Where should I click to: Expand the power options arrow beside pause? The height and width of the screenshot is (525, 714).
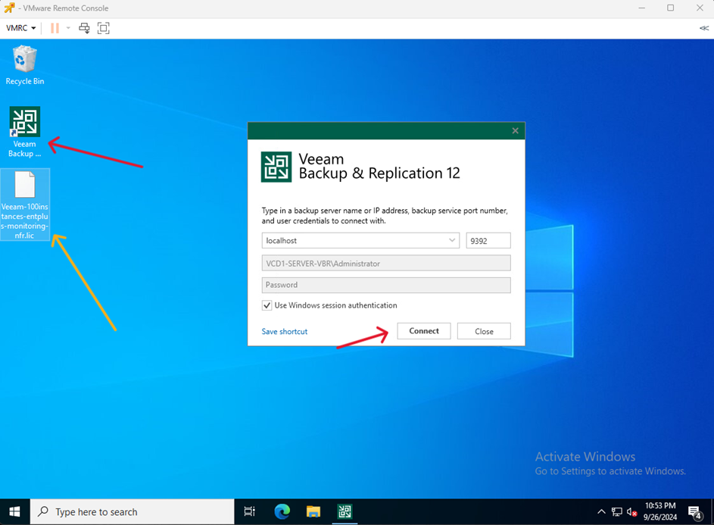coord(68,28)
